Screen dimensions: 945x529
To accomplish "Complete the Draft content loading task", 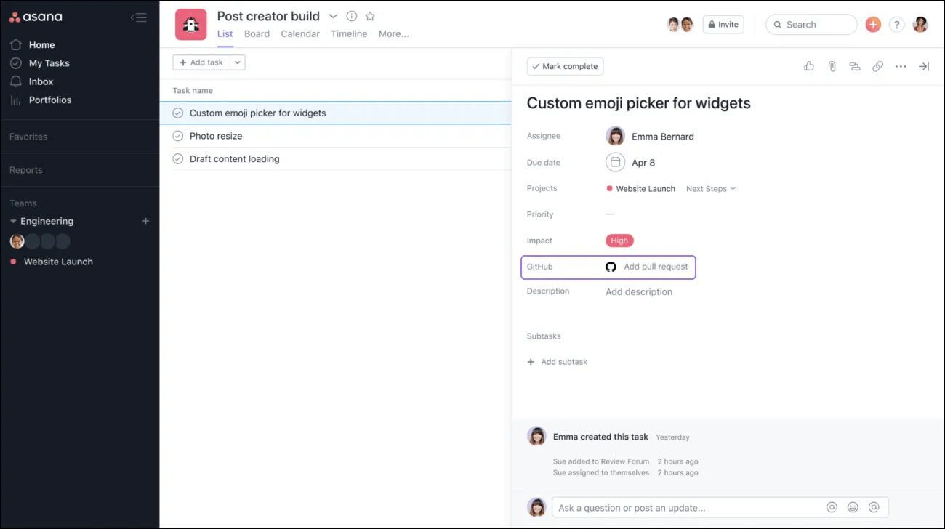I will coord(178,158).
